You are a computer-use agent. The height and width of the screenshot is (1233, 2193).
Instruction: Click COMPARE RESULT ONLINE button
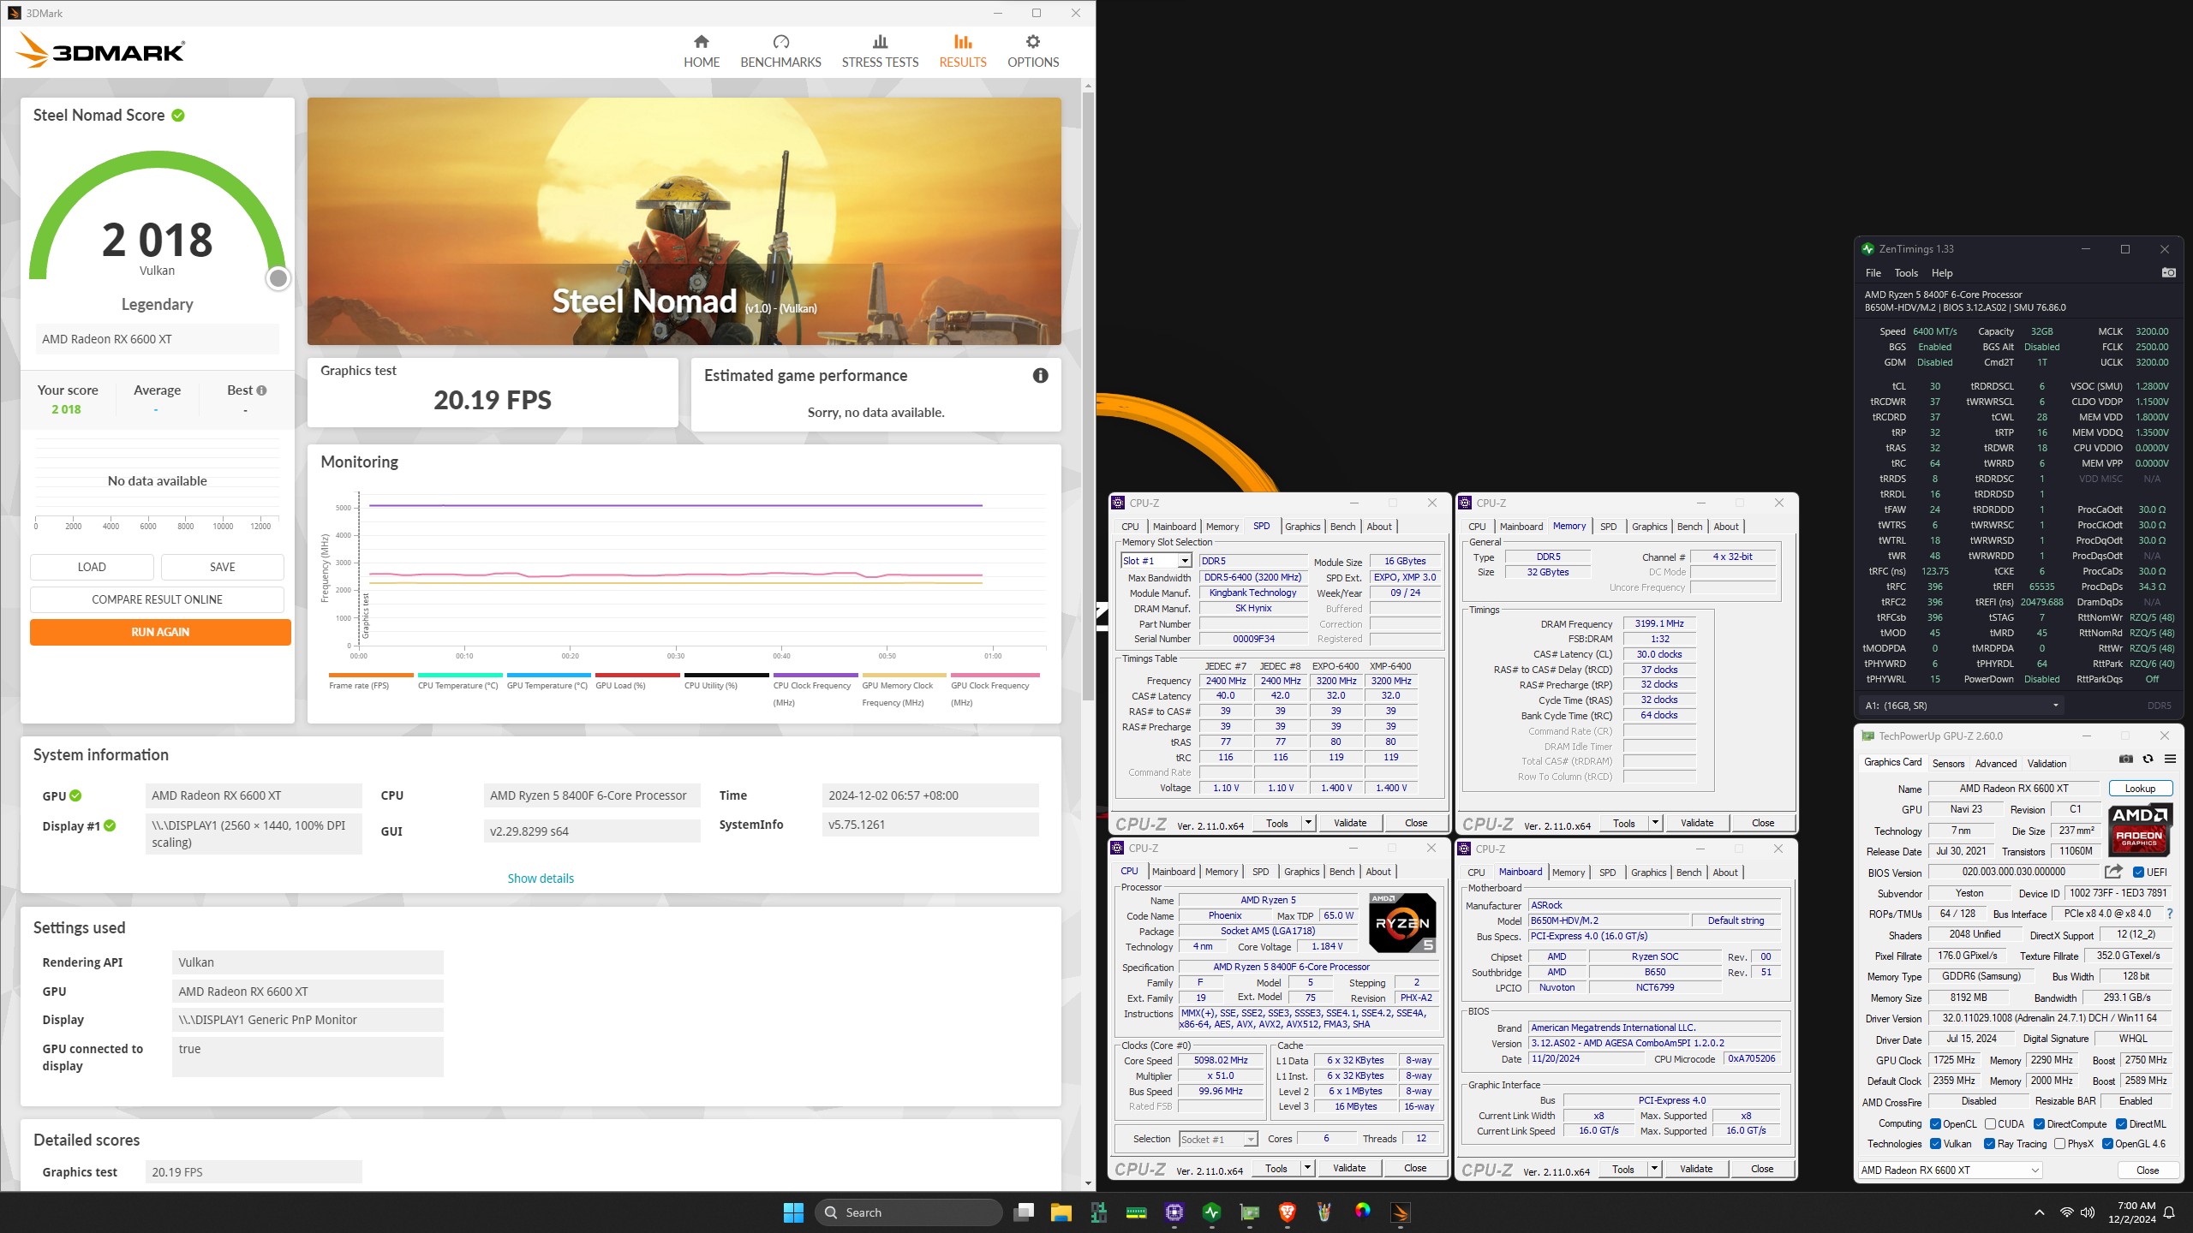point(157,599)
